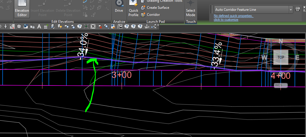This screenshot has width=306, height=137.
Task: Run Quick Profile
Action: pyautogui.click(x=133, y=8)
